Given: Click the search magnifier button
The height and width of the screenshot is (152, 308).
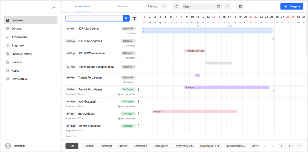Looking at the screenshot, I should (126, 18).
